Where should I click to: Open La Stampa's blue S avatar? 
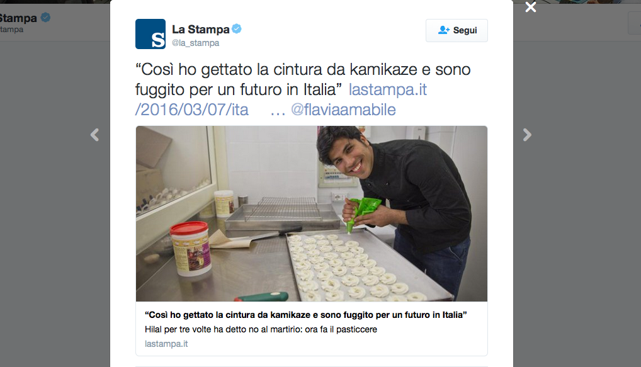(x=150, y=34)
